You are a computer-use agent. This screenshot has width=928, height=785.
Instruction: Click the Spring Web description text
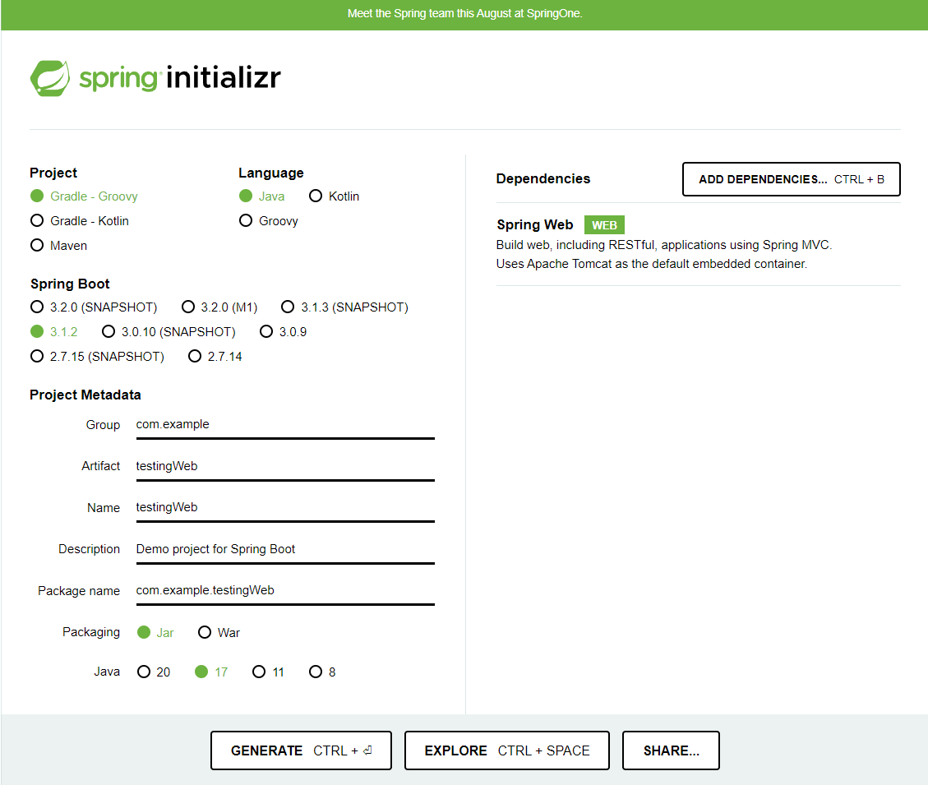664,255
